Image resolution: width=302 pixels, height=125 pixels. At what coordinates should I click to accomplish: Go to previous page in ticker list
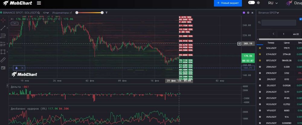(x=274, y=34)
